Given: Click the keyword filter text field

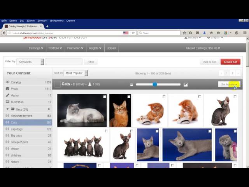Looking at the screenshot, I should click(63, 62).
